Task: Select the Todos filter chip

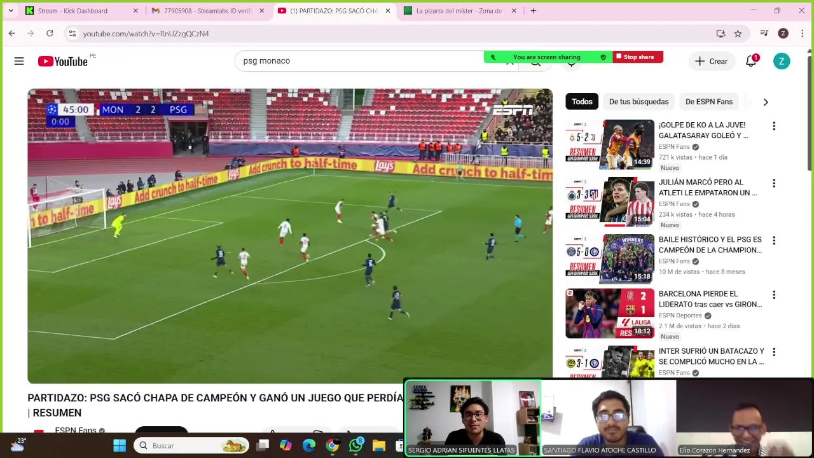Action: [x=582, y=102]
